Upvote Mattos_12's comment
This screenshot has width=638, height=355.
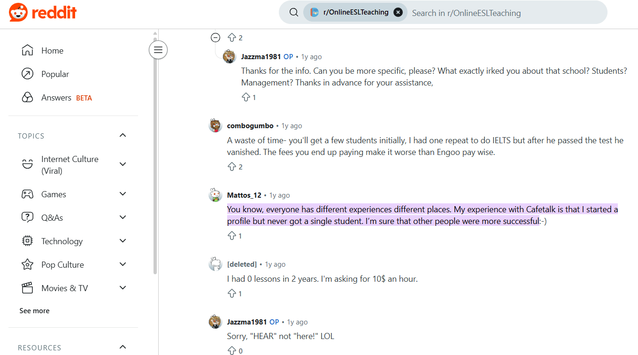click(x=232, y=236)
